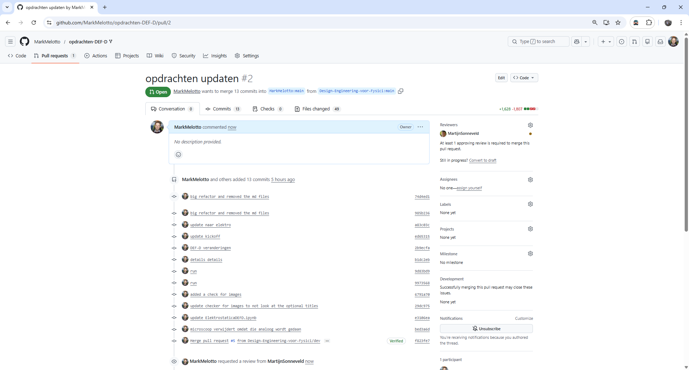Click the Verified badge on merge commit
Viewport: 689px width, 370px height.
(396, 341)
